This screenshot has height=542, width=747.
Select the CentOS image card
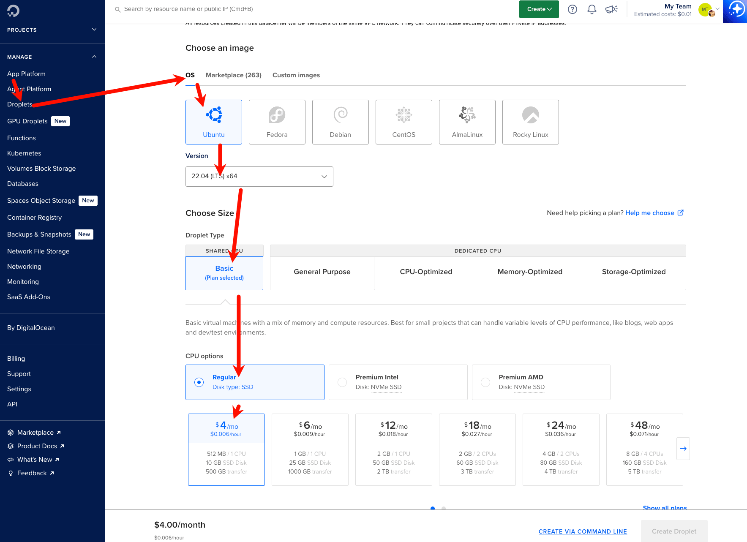404,122
